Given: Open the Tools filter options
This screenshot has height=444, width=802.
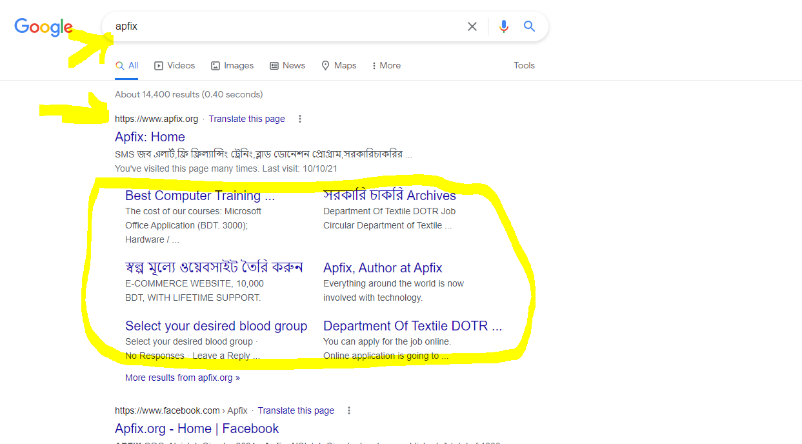Looking at the screenshot, I should coord(524,65).
